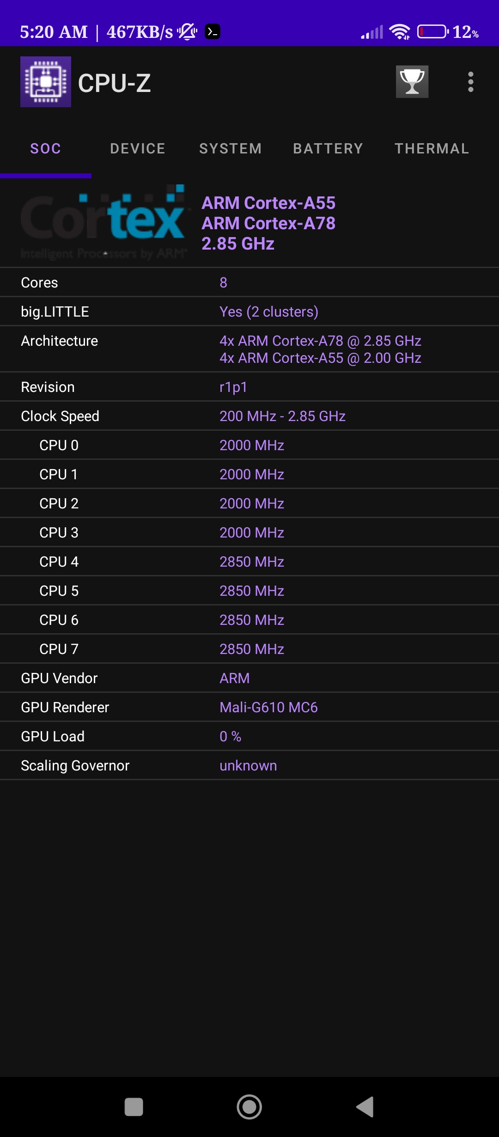
Task: Open the THERMAL tab
Action: [x=432, y=148]
